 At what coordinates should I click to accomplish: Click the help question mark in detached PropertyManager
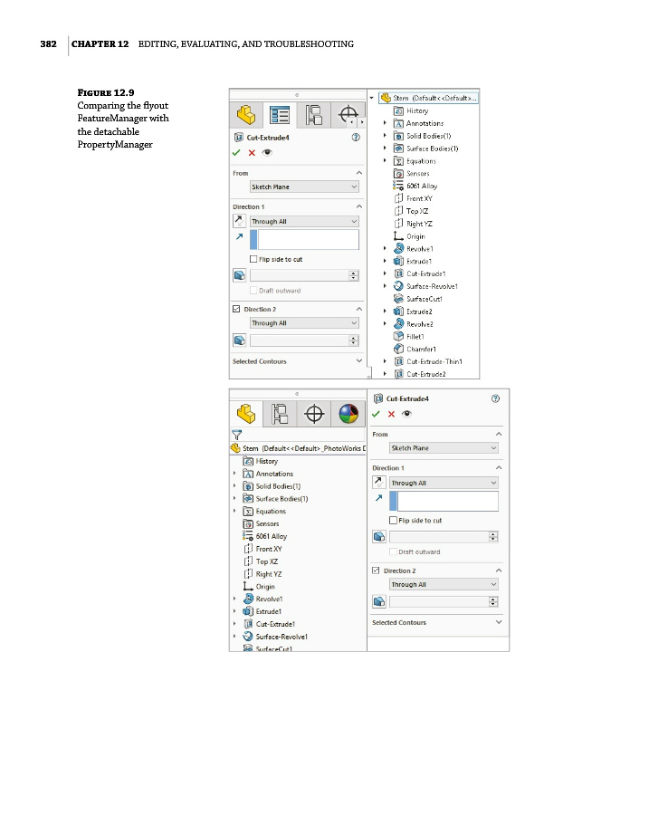coord(494,398)
